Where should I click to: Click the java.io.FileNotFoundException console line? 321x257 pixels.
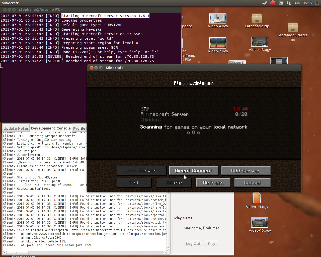click(85, 230)
